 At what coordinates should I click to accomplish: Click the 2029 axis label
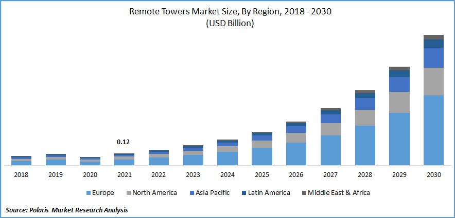click(x=399, y=175)
